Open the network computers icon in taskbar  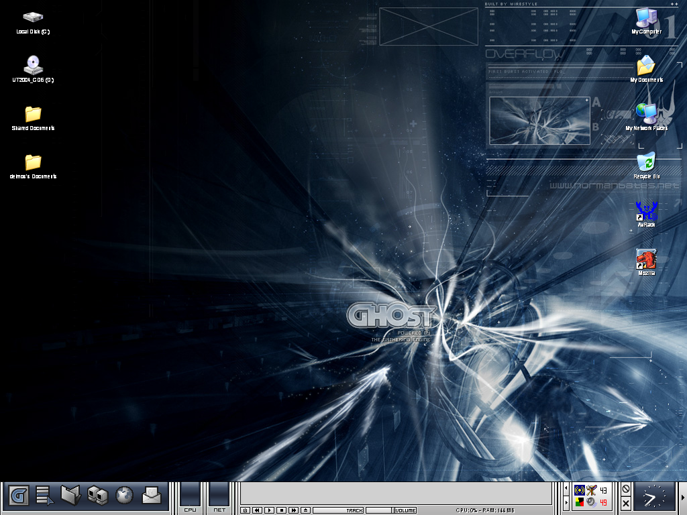point(98,496)
